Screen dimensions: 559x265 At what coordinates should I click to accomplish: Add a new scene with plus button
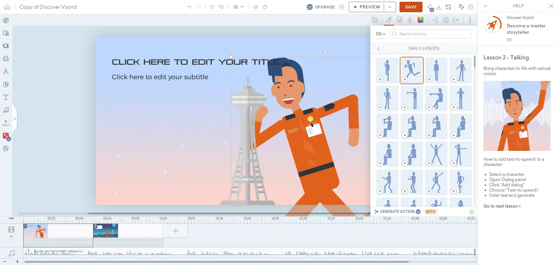[x=176, y=231]
